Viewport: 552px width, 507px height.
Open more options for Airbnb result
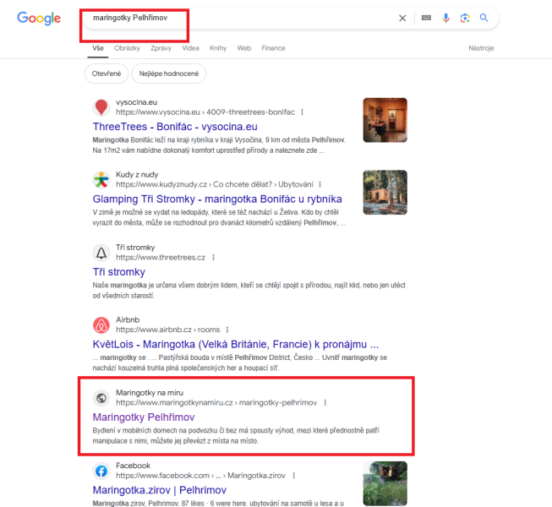(x=227, y=330)
